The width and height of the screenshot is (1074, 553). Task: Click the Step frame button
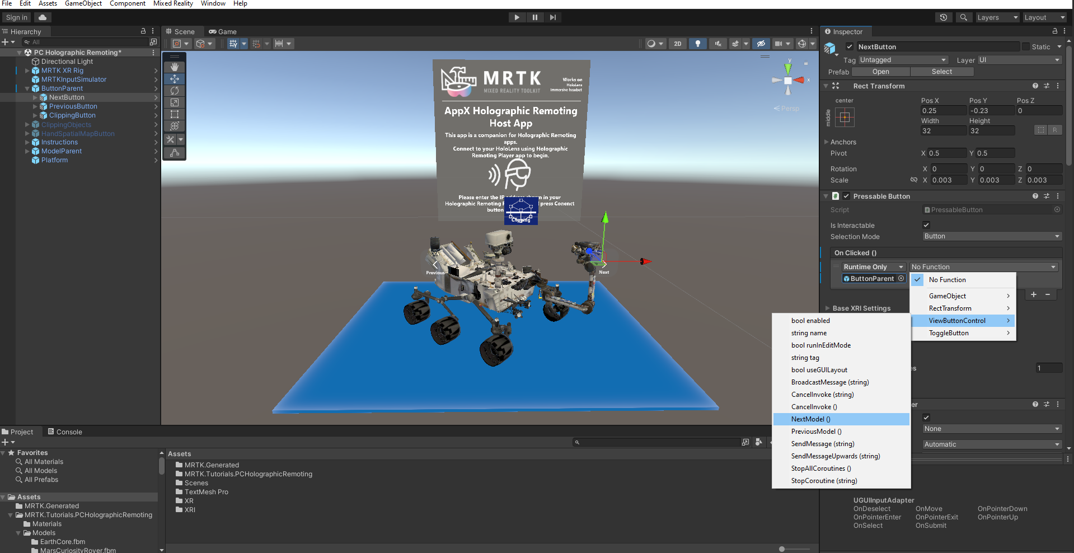pyautogui.click(x=552, y=17)
